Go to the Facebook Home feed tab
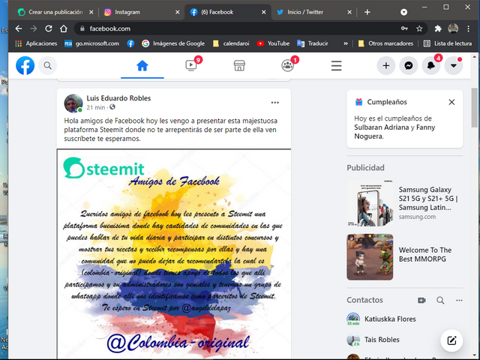480x360 pixels. [142, 65]
